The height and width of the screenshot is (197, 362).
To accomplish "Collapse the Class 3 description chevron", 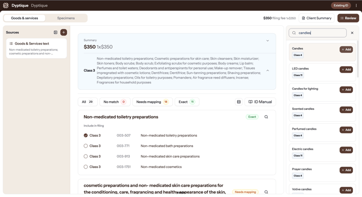I will pyautogui.click(x=267, y=71).
